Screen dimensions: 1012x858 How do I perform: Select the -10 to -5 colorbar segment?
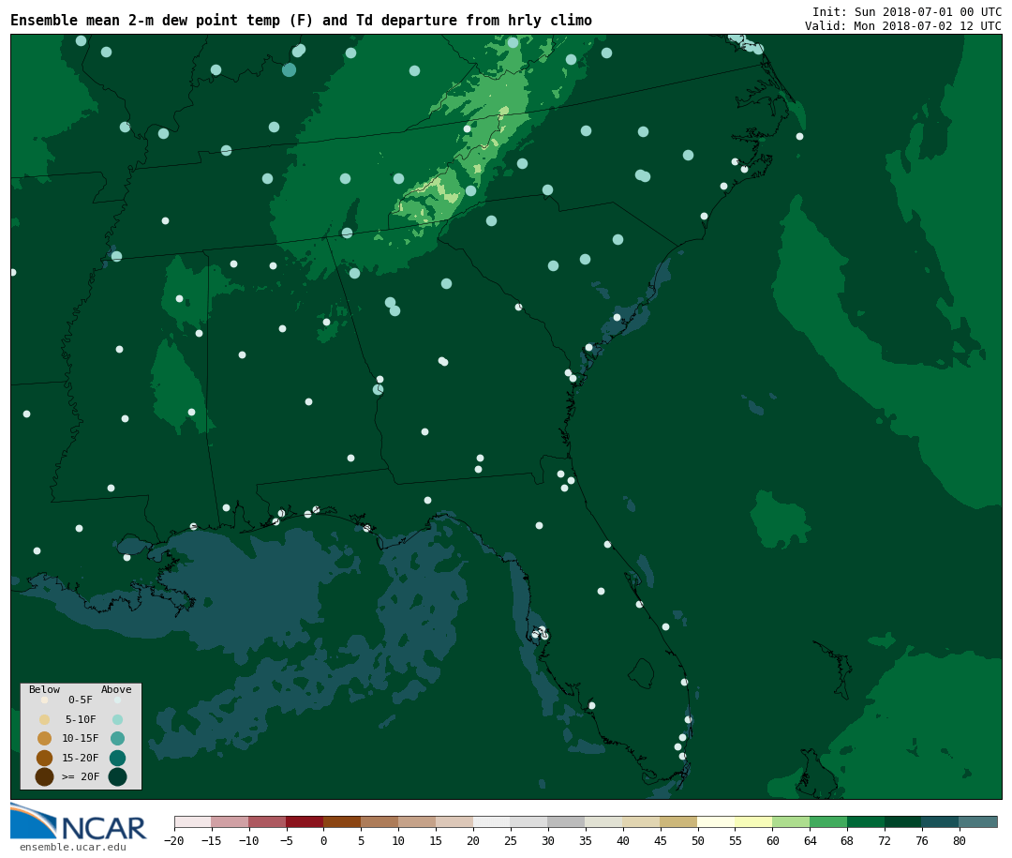point(268,821)
